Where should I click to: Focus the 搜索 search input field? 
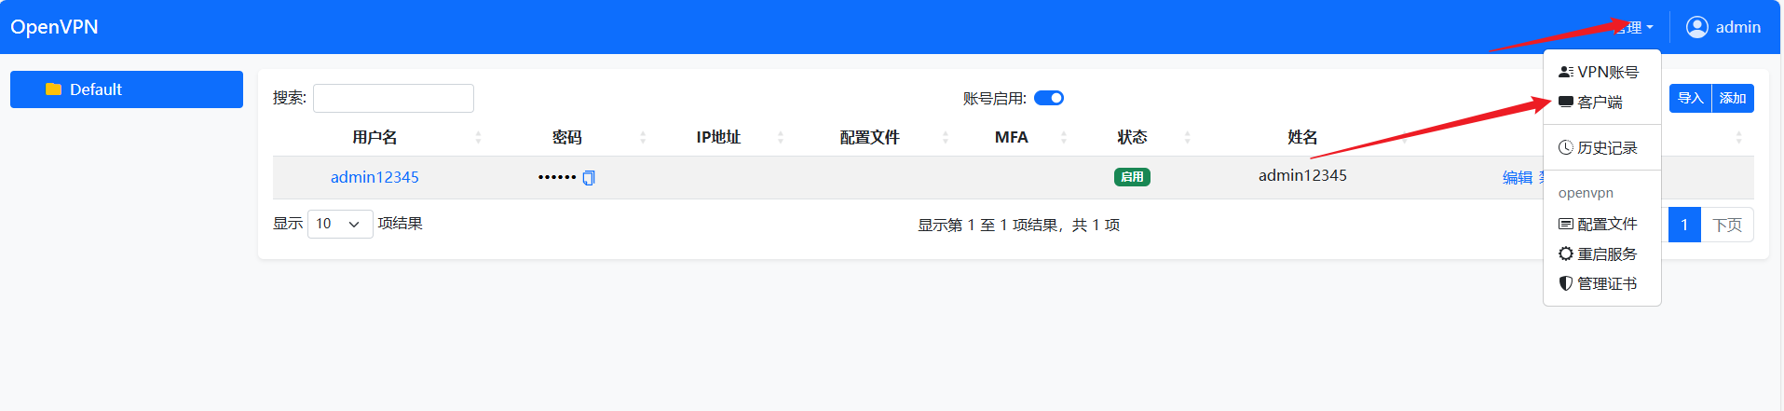coord(393,98)
